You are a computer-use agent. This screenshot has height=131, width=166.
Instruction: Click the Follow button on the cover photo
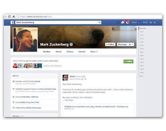110,44
